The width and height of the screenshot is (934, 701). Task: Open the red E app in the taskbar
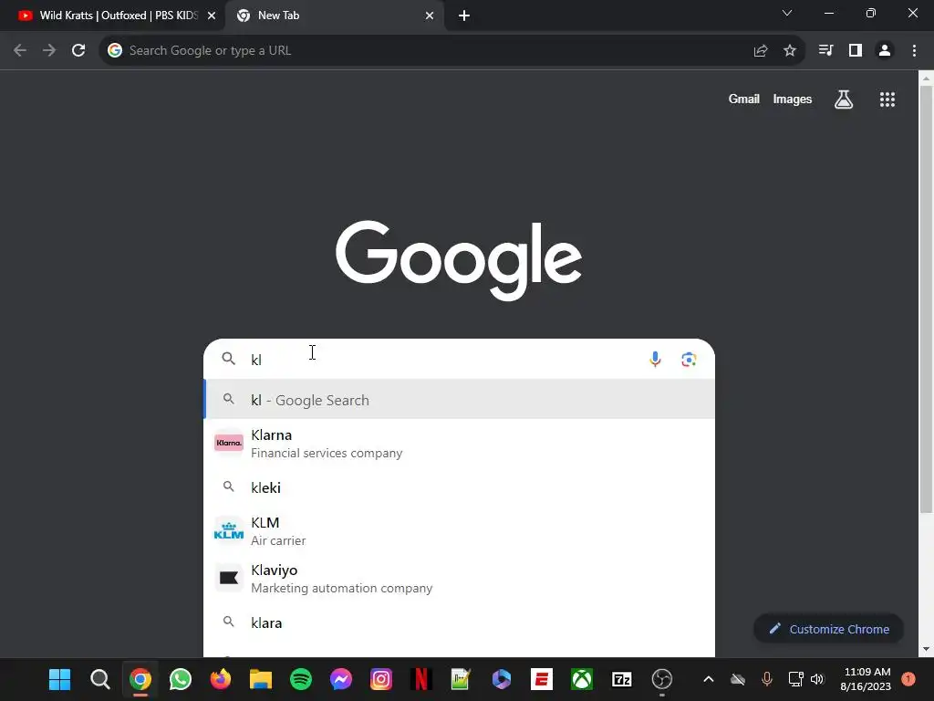542,679
